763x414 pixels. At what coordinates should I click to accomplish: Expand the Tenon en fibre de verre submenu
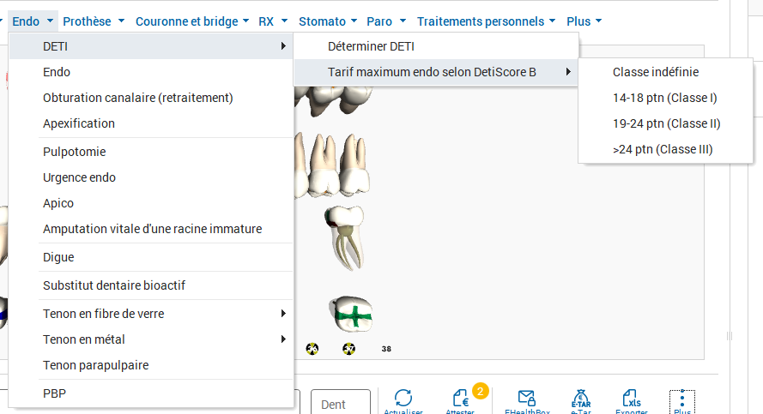[x=151, y=314]
